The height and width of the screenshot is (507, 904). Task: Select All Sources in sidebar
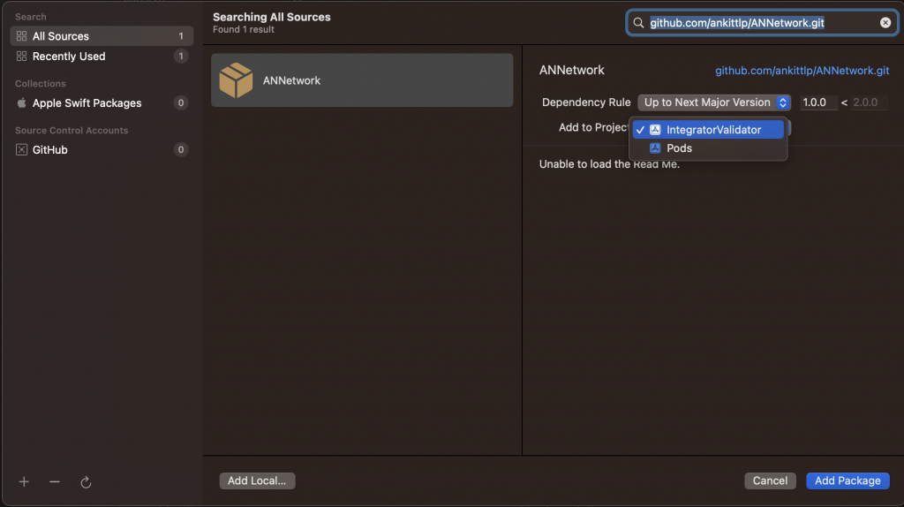[x=102, y=35]
